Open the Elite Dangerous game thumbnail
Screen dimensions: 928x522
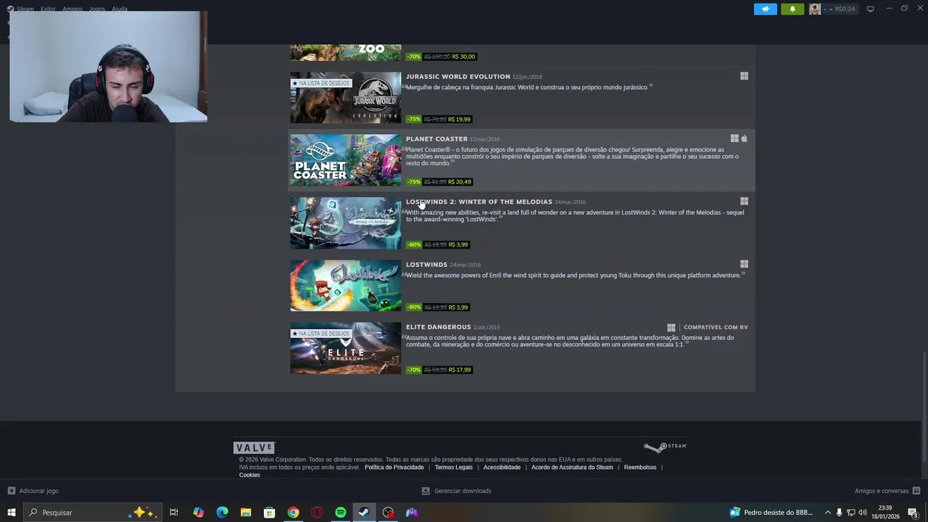pos(346,348)
